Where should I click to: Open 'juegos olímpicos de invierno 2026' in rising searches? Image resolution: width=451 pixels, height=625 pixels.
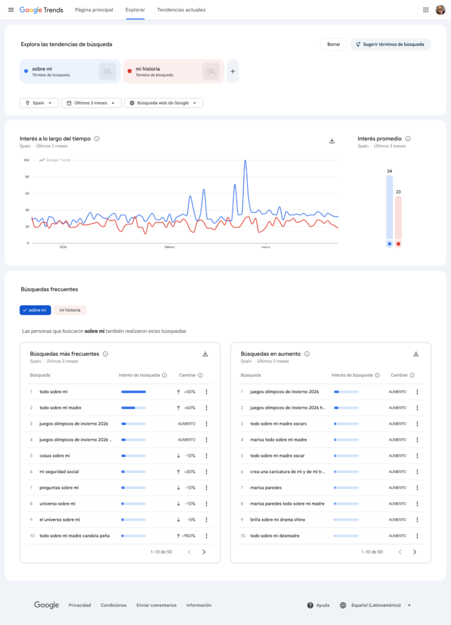285,392
